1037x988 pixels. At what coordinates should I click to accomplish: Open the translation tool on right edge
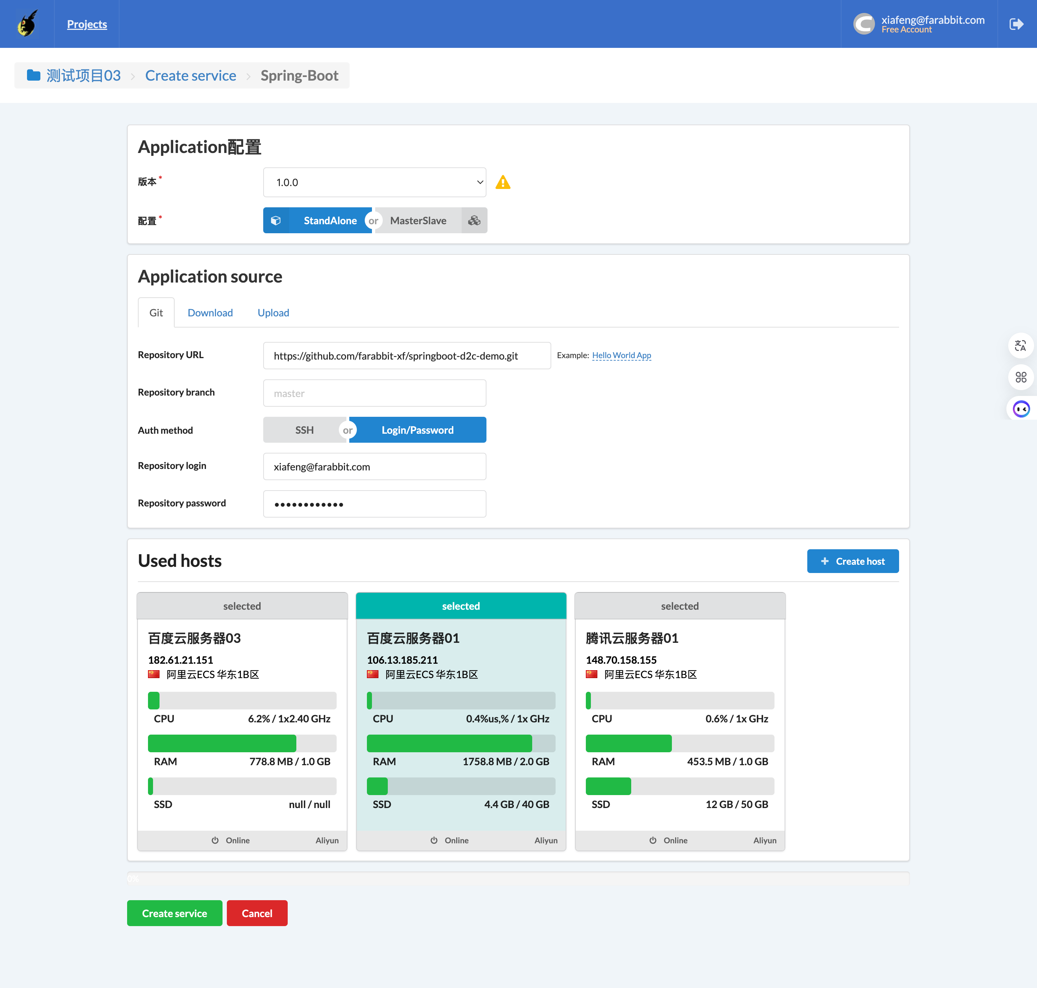click(1021, 346)
